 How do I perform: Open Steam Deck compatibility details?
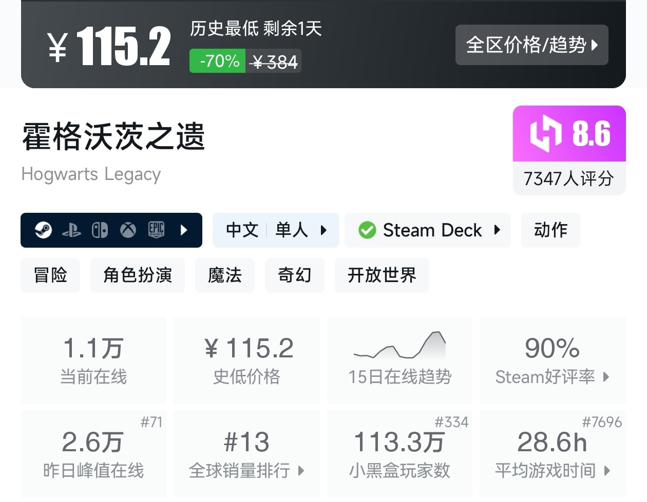tap(428, 230)
